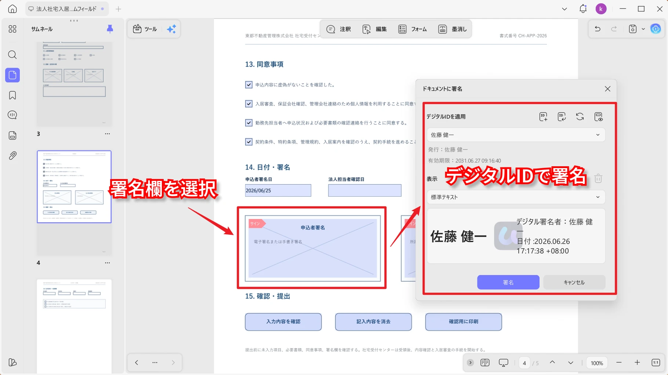Start slideshow presentation icon

pos(504,363)
